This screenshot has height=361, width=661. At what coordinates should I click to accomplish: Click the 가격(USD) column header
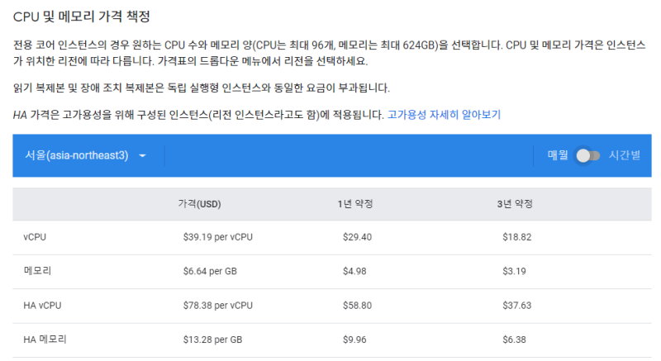tap(199, 204)
